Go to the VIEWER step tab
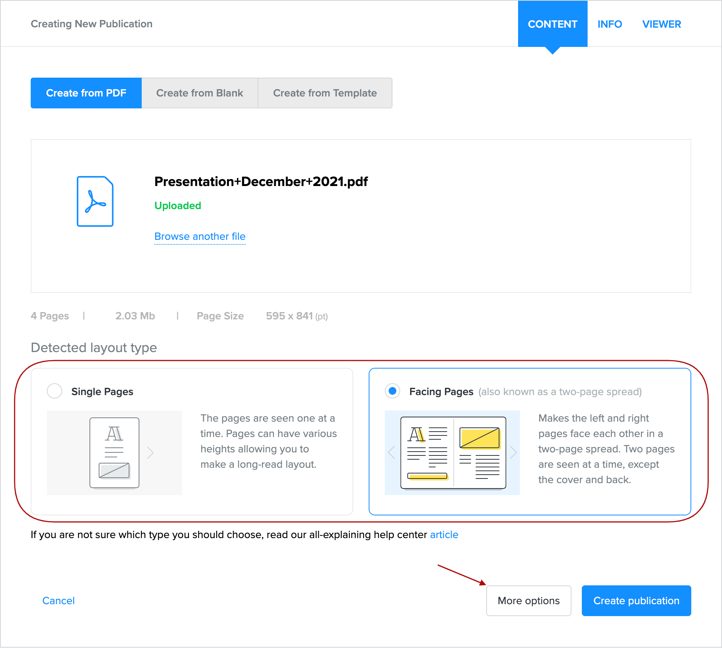The image size is (722, 648). [x=661, y=24]
